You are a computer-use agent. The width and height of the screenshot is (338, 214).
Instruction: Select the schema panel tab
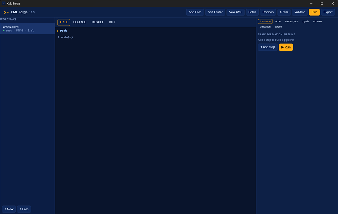click(x=317, y=21)
